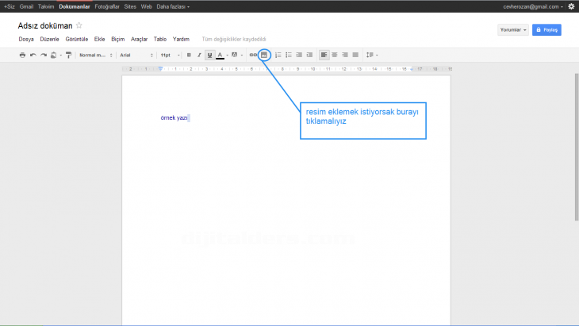Screen dimensions: 579x326
Task: Click the Yorumlar button
Action: [x=513, y=29]
